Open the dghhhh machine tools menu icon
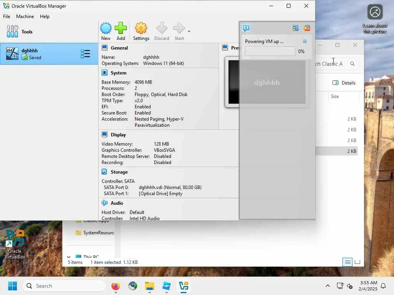 click(x=85, y=54)
